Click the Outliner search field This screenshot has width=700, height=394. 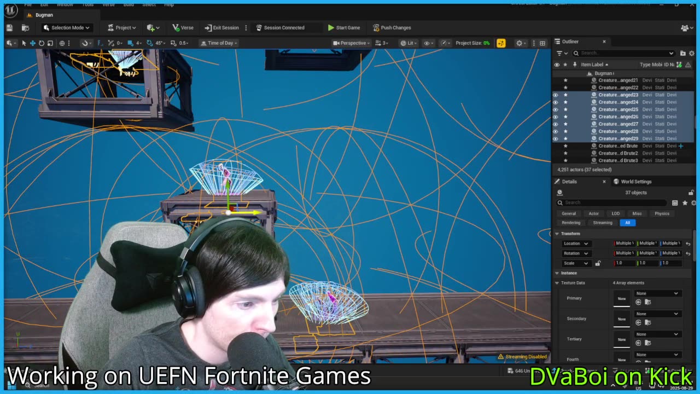(x=623, y=53)
